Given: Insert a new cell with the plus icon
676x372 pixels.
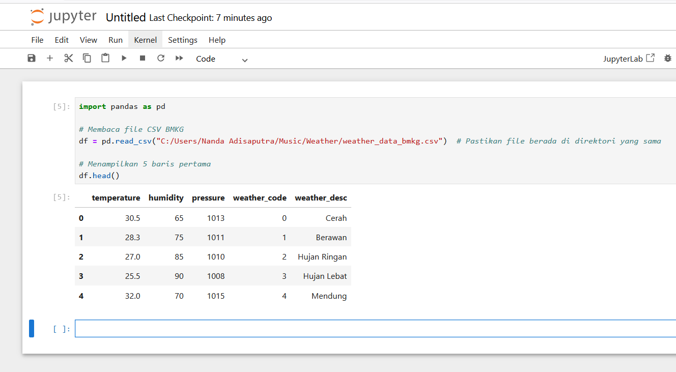Looking at the screenshot, I should tap(50, 59).
